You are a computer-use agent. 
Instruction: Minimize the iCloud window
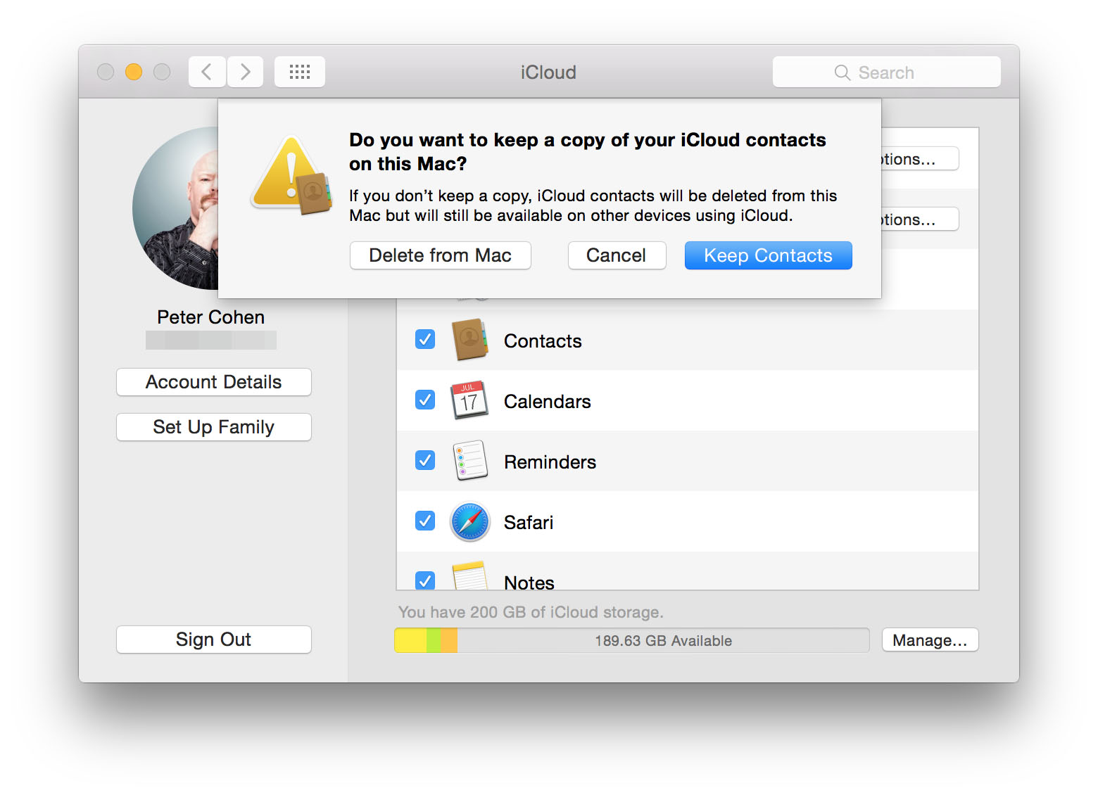[134, 72]
